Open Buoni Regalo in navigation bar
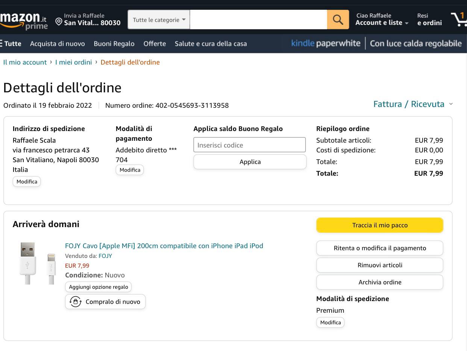Viewport: 467px width, 351px height. [x=114, y=44]
